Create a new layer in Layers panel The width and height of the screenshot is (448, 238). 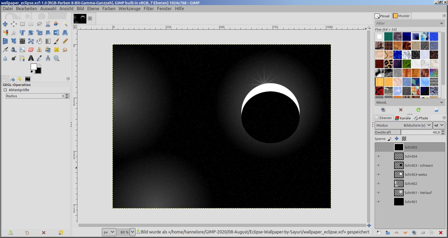(379, 233)
